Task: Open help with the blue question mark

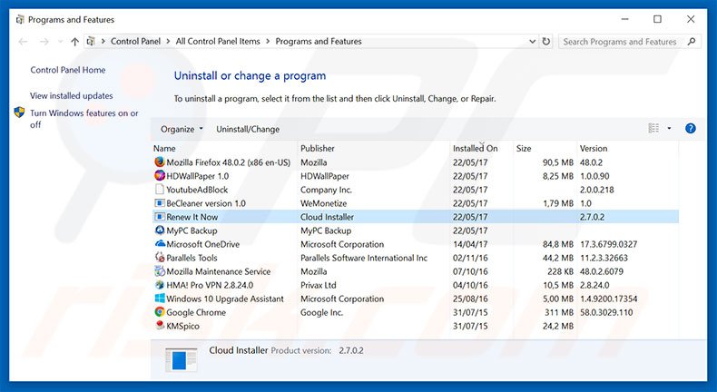Action: click(x=691, y=129)
